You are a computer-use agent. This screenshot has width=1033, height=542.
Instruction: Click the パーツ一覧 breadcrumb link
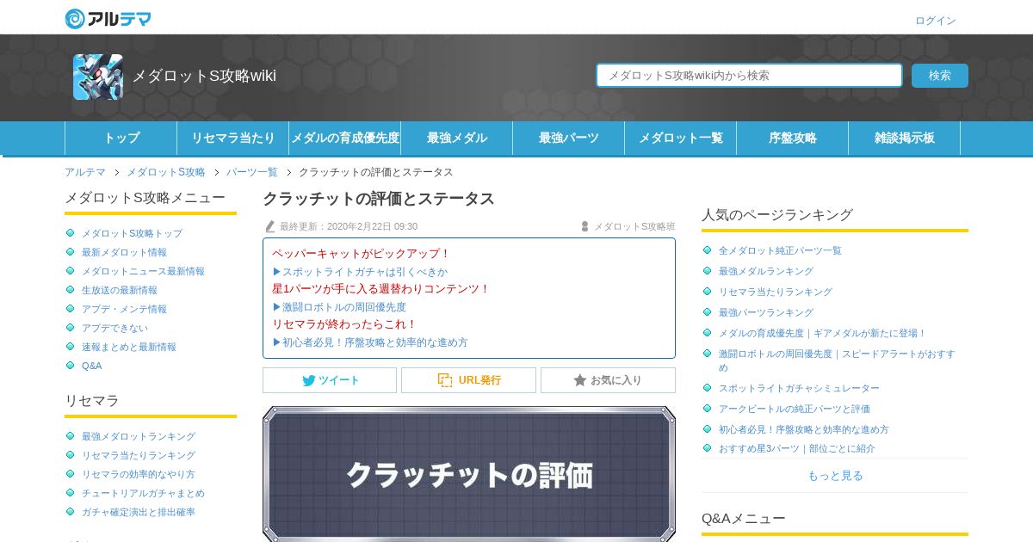tap(252, 172)
